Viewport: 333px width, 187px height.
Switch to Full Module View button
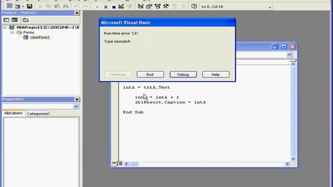point(120,164)
